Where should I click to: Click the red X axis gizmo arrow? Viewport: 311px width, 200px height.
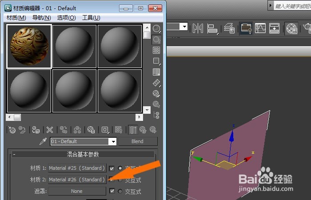point(248,159)
